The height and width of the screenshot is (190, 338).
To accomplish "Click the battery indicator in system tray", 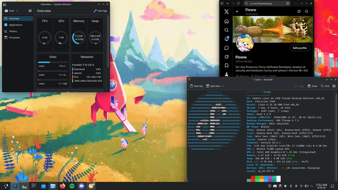I will [307, 186].
